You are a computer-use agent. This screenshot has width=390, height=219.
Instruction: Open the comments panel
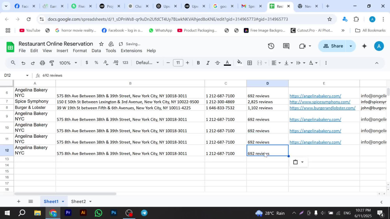(x=286, y=46)
